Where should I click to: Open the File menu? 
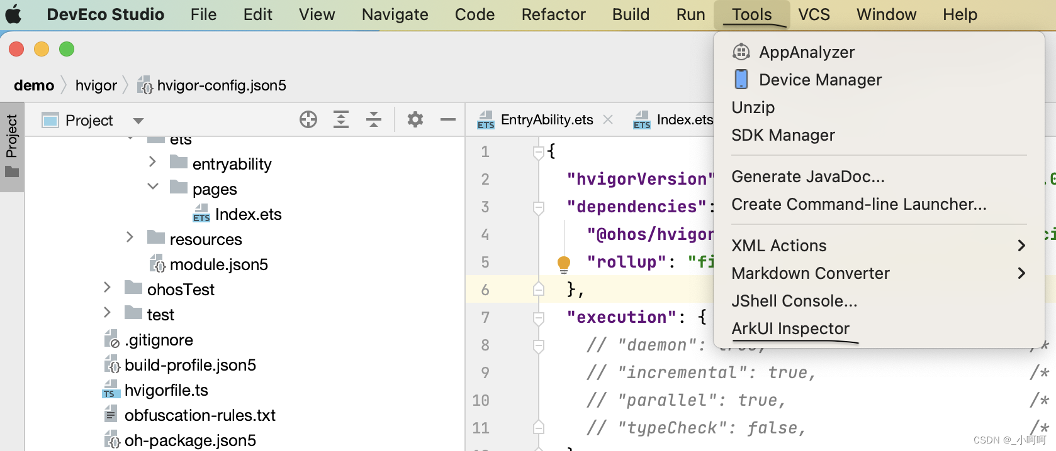[x=203, y=14]
